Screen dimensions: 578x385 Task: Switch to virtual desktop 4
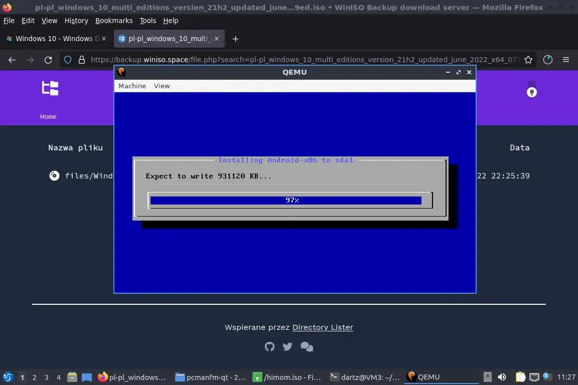(x=59, y=377)
